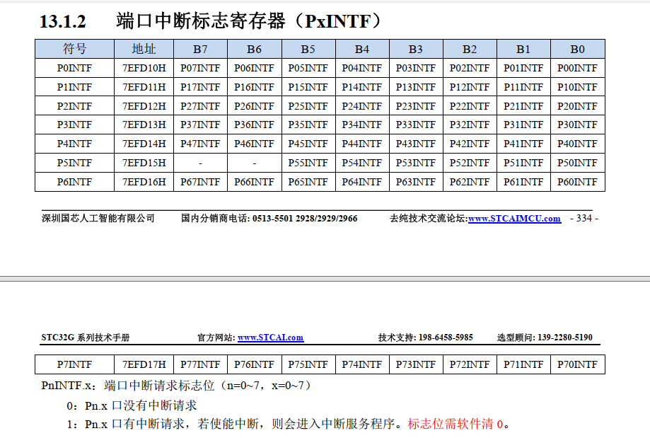Click the P30INTF table cell
This screenshot has width=650, height=438.
[577, 125]
